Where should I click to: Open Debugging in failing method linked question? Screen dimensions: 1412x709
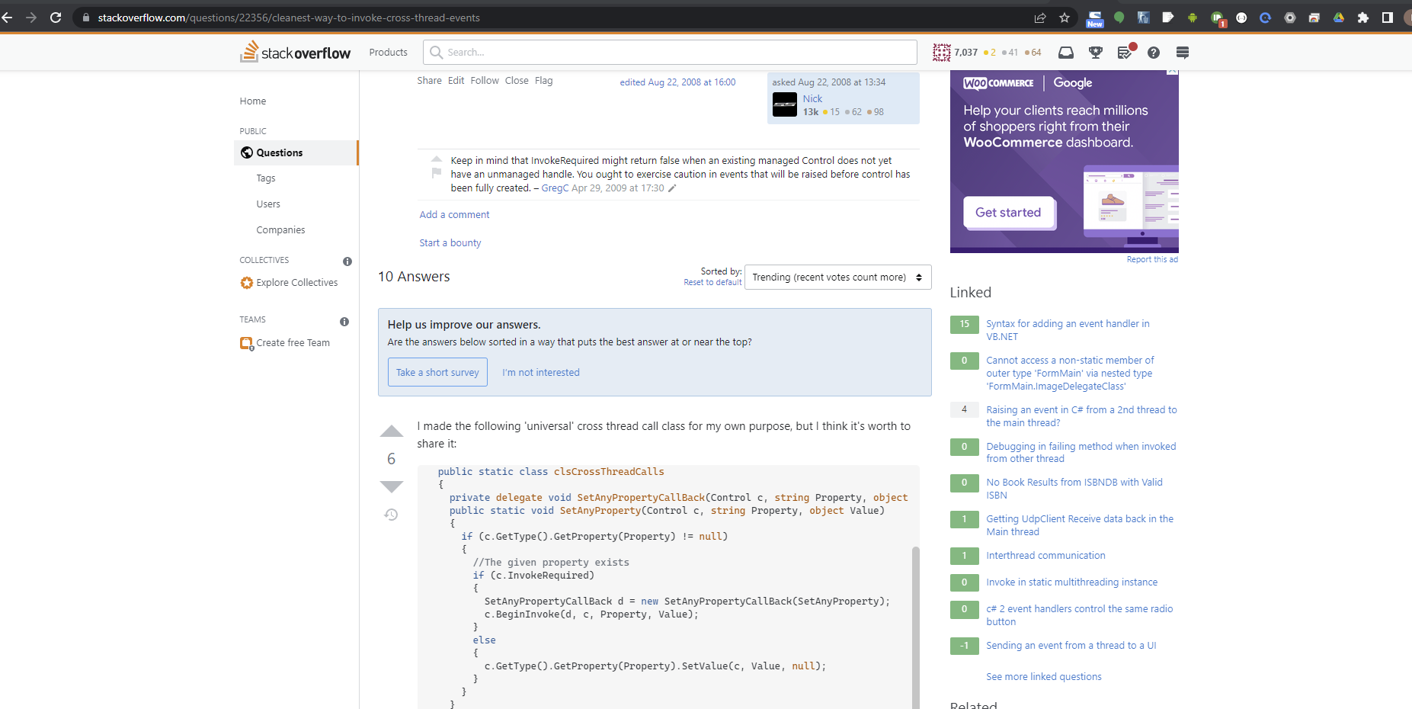(1081, 453)
